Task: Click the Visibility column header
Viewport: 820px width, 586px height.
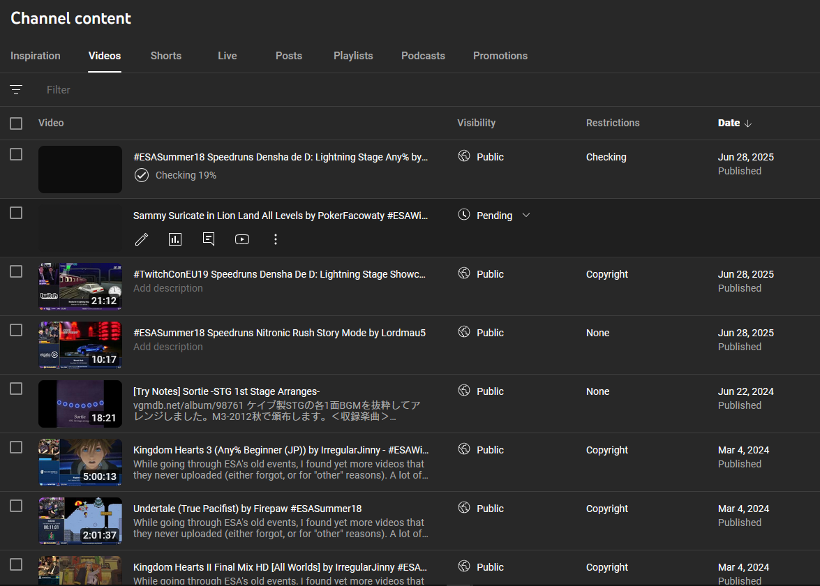Action: (476, 123)
